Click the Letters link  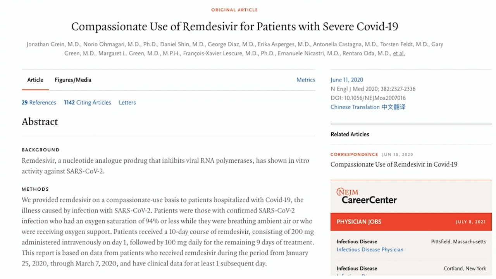[x=127, y=103]
